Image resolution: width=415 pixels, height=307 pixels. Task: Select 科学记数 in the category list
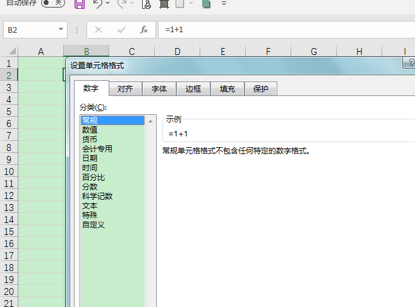click(x=112, y=196)
